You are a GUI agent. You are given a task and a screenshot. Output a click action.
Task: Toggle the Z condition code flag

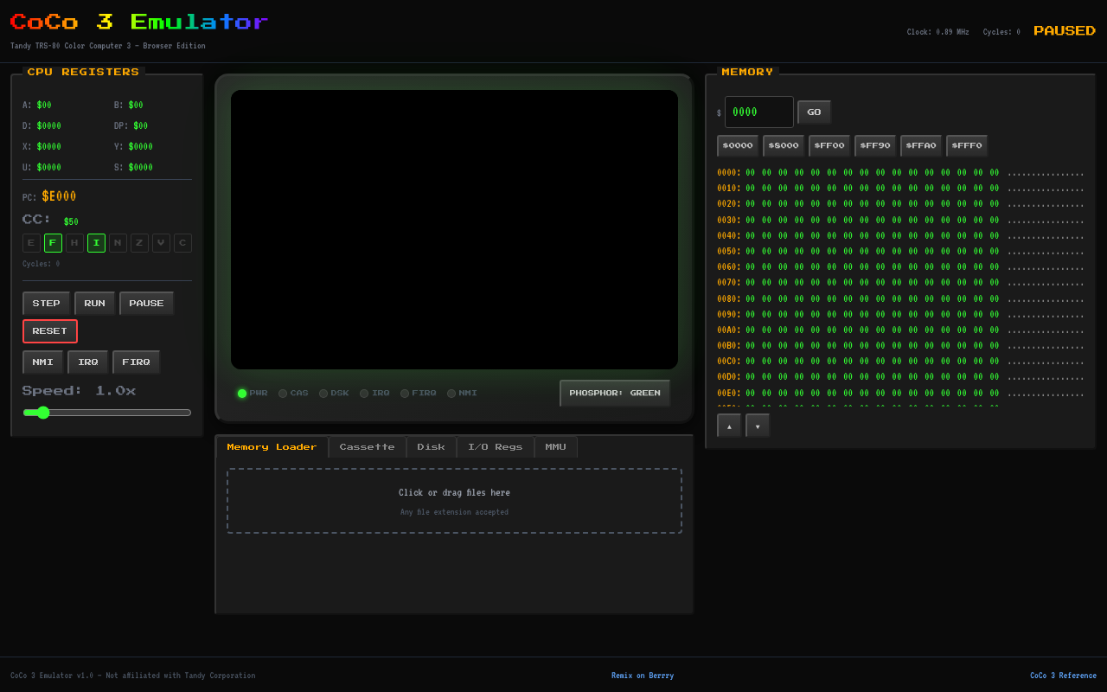pyautogui.click(x=139, y=243)
